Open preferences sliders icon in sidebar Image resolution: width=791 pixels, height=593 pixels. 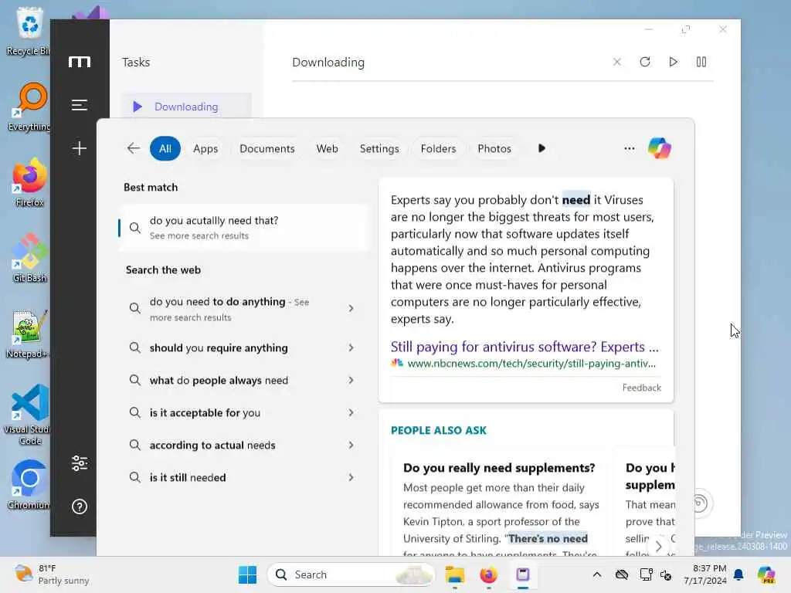coord(80,463)
